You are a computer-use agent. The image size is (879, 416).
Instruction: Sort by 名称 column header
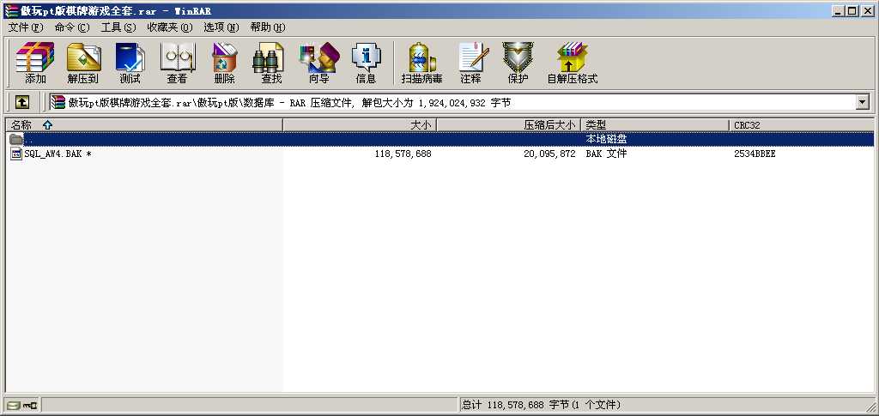point(144,125)
